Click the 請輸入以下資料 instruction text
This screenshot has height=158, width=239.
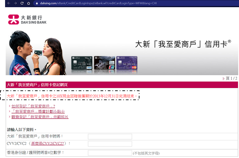pos(22,130)
